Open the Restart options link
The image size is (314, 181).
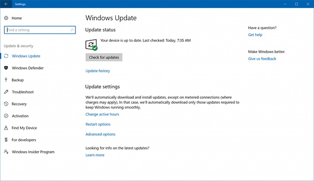[x=98, y=124]
